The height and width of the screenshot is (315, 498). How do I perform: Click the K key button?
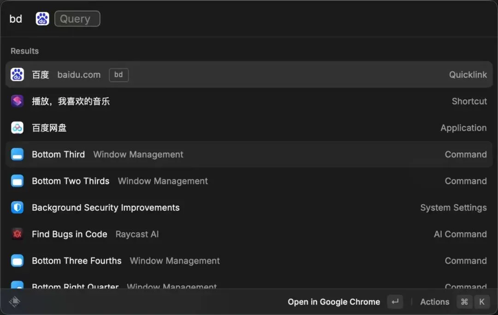(x=482, y=302)
